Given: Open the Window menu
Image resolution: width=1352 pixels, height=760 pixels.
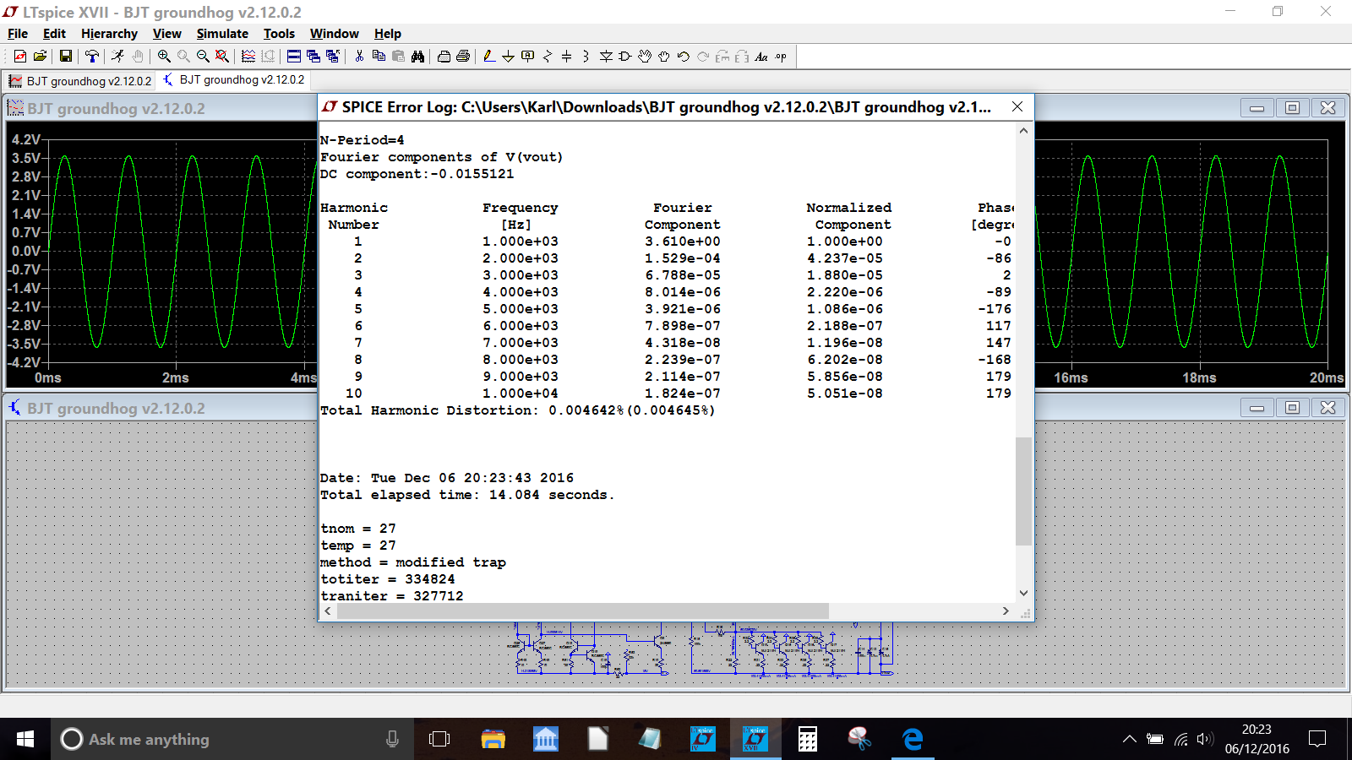Looking at the screenshot, I should click(x=334, y=34).
